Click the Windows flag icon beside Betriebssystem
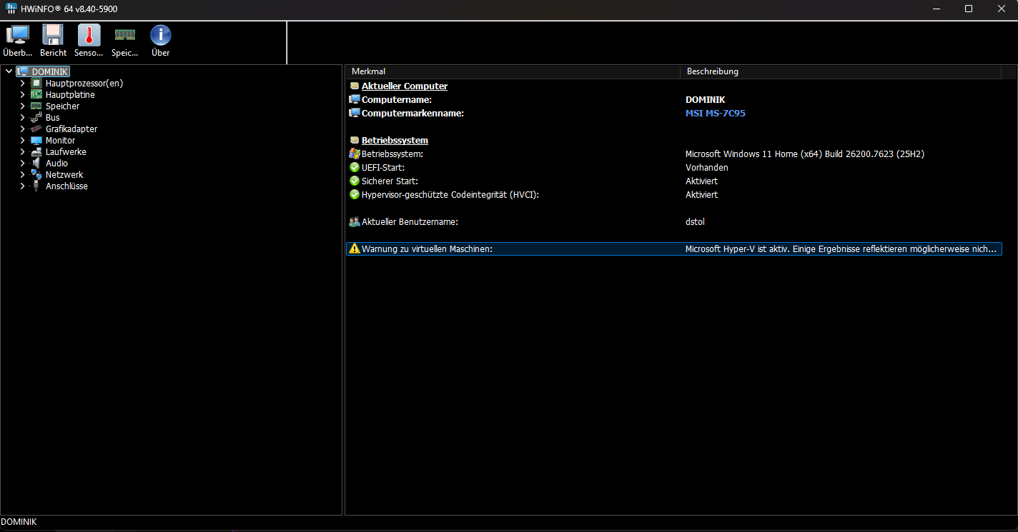The image size is (1018, 532). (355, 154)
